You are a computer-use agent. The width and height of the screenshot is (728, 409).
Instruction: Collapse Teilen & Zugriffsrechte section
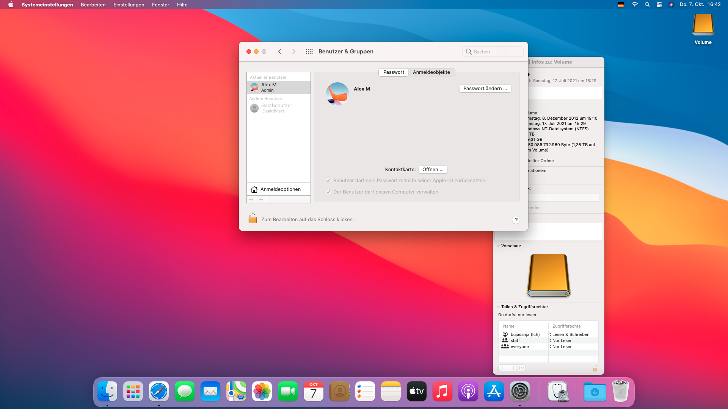tap(498, 307)
